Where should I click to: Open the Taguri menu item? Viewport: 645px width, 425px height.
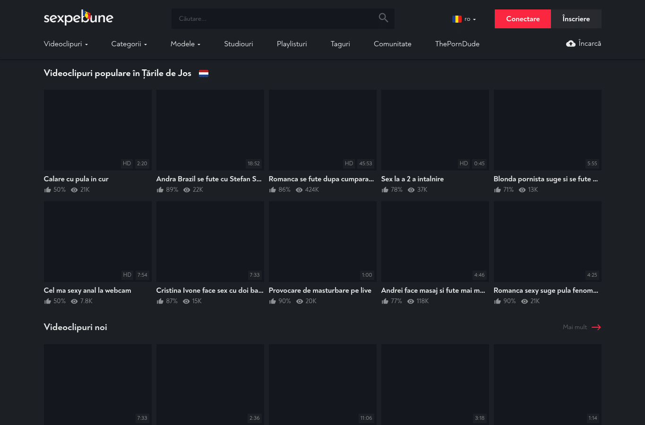click(340, 44)
